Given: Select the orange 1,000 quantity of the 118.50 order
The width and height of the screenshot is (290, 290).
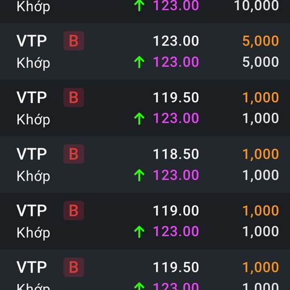Looking at the screenshot, I should click(x=261, y=155).
